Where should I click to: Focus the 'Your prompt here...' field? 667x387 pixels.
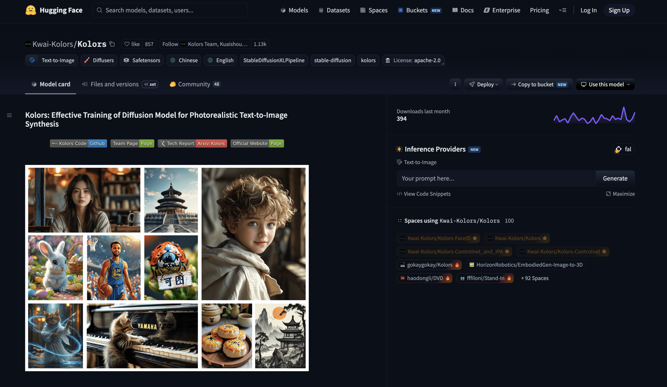click(x=496, y=178)
